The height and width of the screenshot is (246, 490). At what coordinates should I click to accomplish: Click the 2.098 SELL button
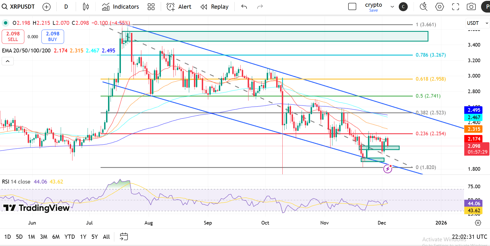tap(13, 37)
